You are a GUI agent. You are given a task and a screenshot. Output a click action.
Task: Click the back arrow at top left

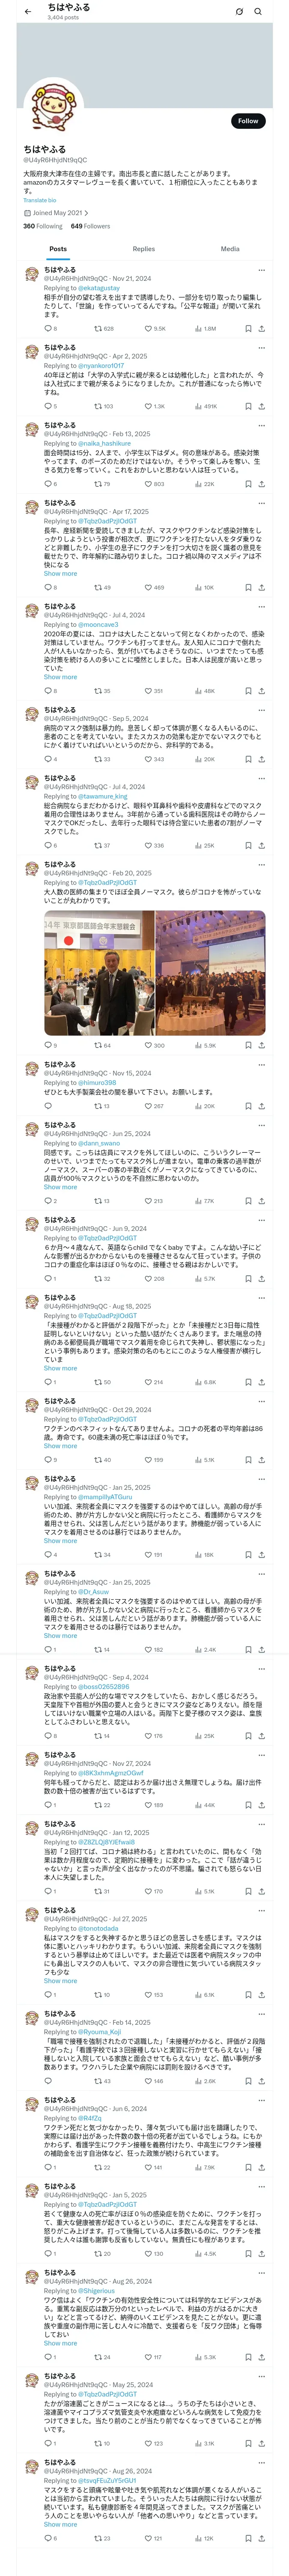27,11
